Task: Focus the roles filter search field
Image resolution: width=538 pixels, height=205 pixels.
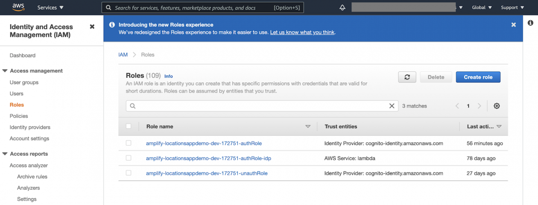Action: [262, 106]
